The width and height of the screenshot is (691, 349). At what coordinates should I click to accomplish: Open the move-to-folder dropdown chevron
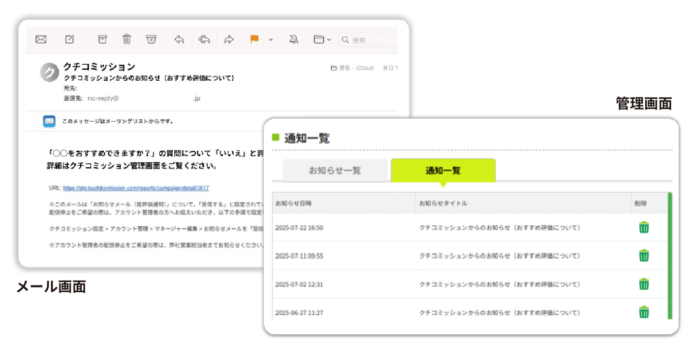point(329,40)
